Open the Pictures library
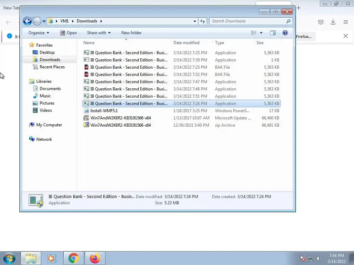The height and width of the screenshot is (265, 354). point(47,103)
